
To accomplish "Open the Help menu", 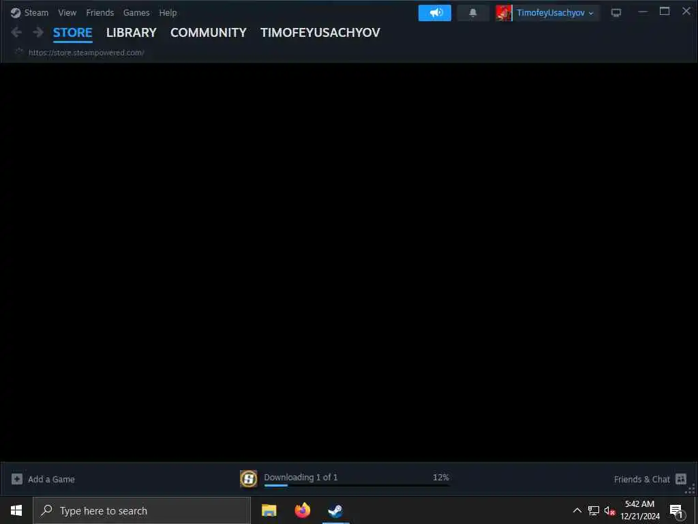I will click(x=168, y=13).
